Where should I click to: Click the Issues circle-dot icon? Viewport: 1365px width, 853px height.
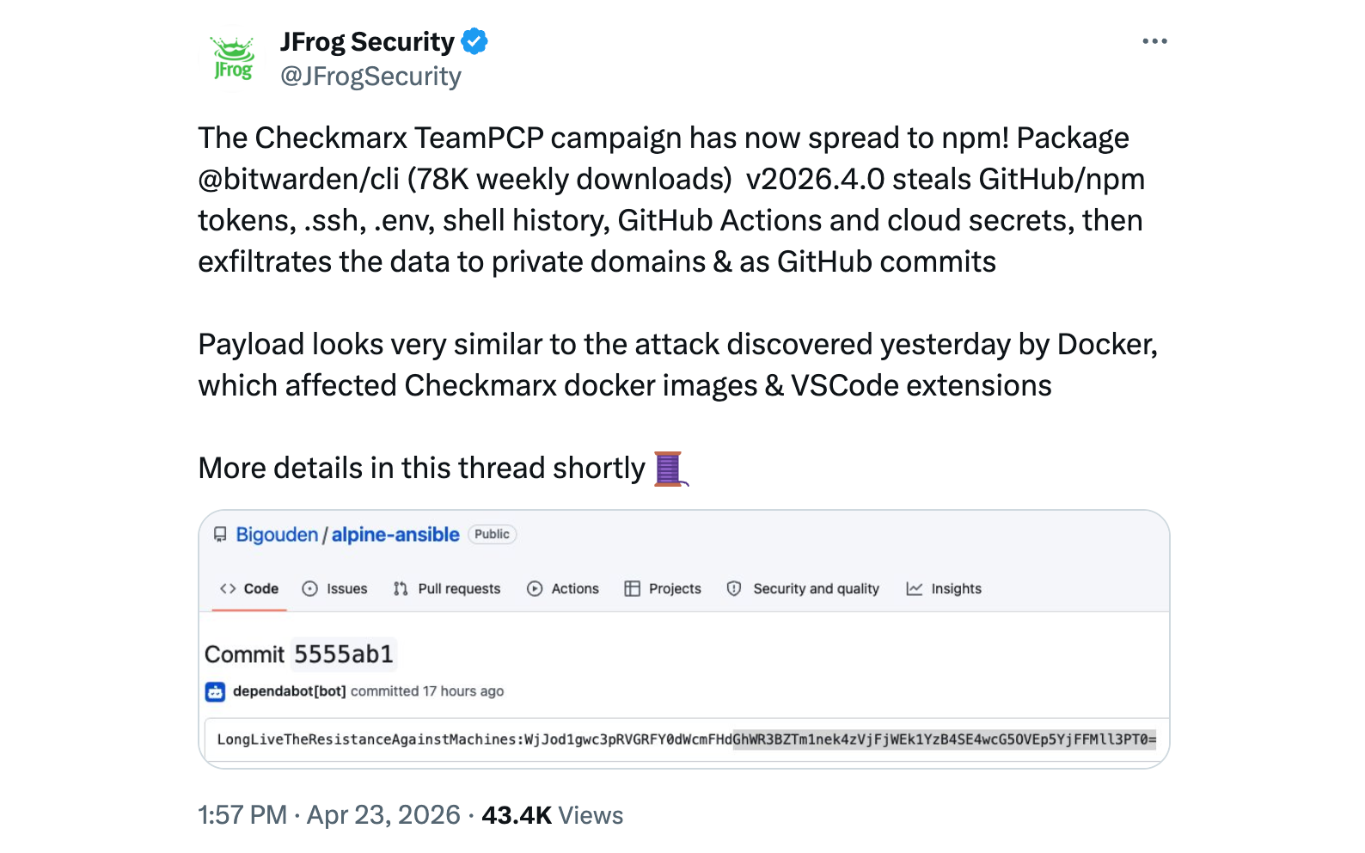pyautogui.click(x=309, y=588)
